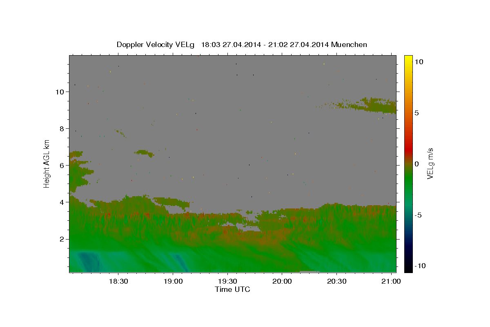Viewport: 490px width, 327px height.
Task: Click the 20:30 time tick label
Action: click(337, 282)
